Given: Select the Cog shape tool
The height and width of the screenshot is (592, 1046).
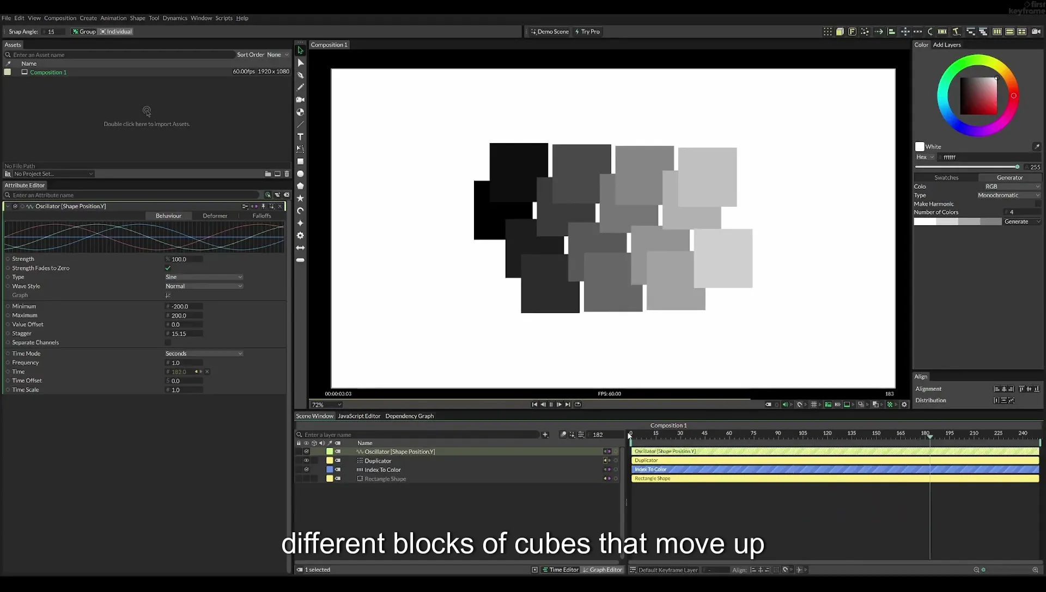Looking at the screenshot, I should 300,236.
